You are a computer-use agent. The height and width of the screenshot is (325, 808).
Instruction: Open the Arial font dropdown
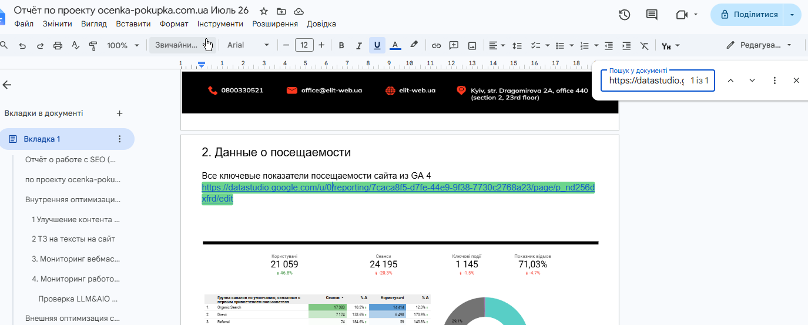248,45
